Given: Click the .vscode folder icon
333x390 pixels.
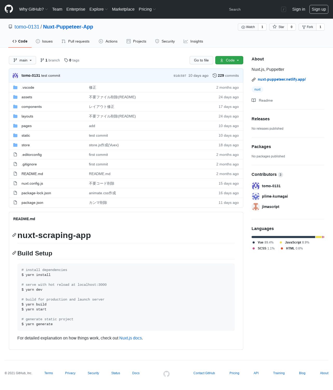Looking at the screenshot, I should click(15, 87).
